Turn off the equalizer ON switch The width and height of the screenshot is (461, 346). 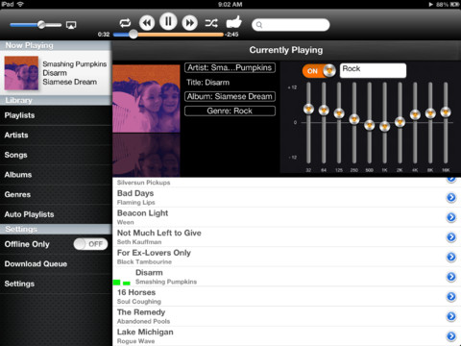(319, 71)
